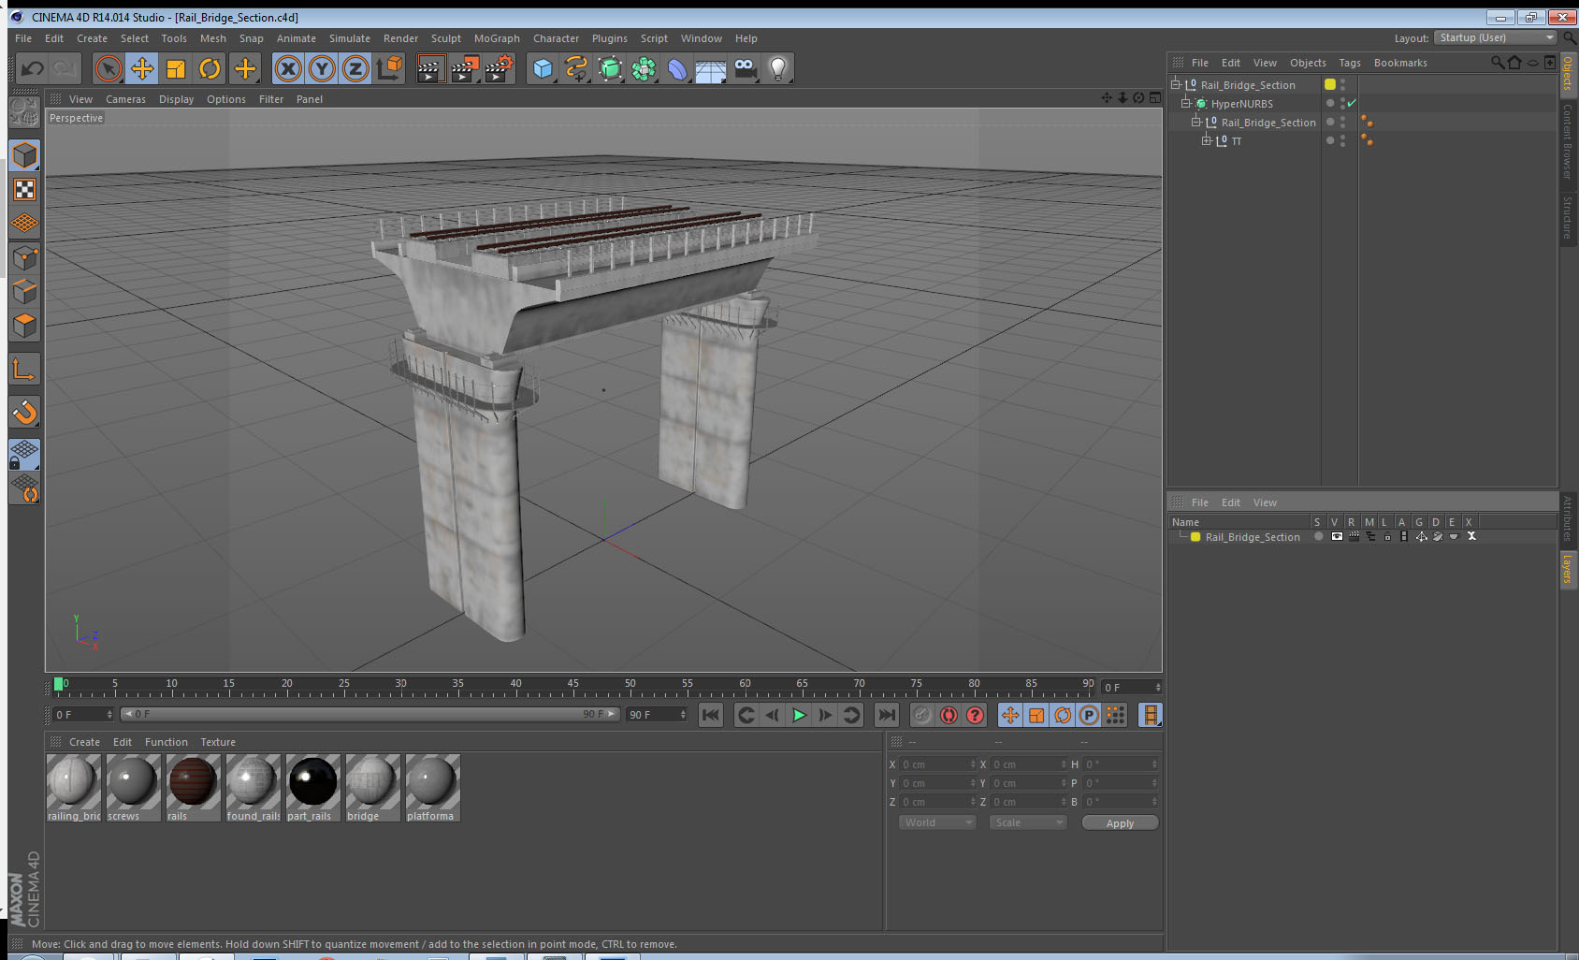Open Scale mode dropdown

(x=1028, y=822)
